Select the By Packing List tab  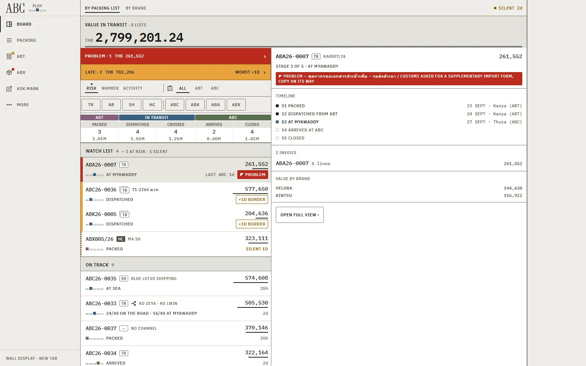point(103,8)
